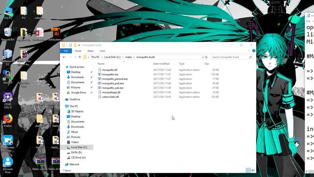Select Network in navigation pane
This screenshot has width=314, height=177.
click(x=74, y=164)
